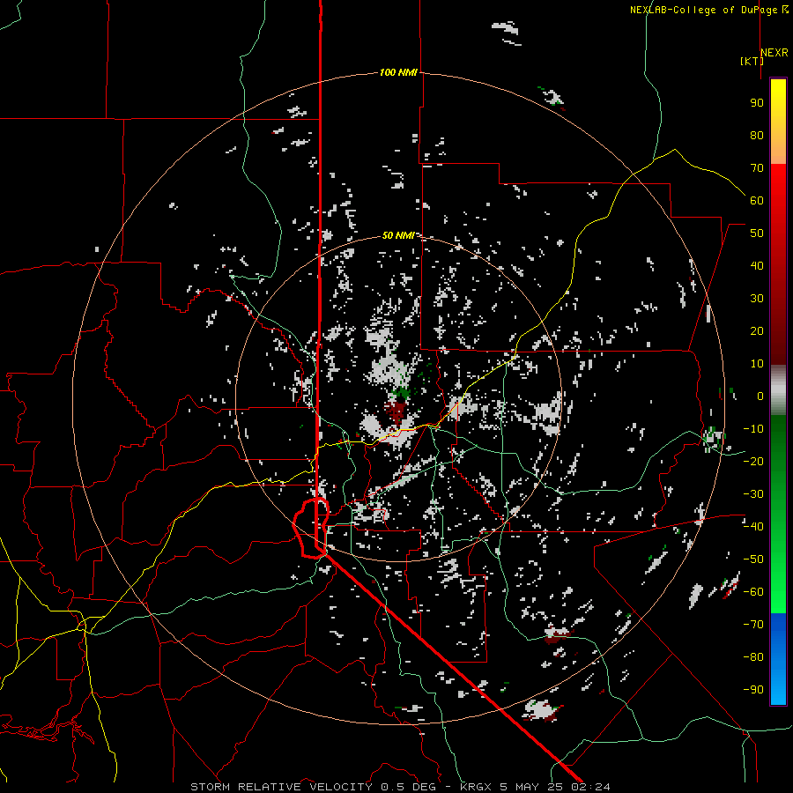
Task: Click the -70 value on velocity scale
Action: click(753, 625)
